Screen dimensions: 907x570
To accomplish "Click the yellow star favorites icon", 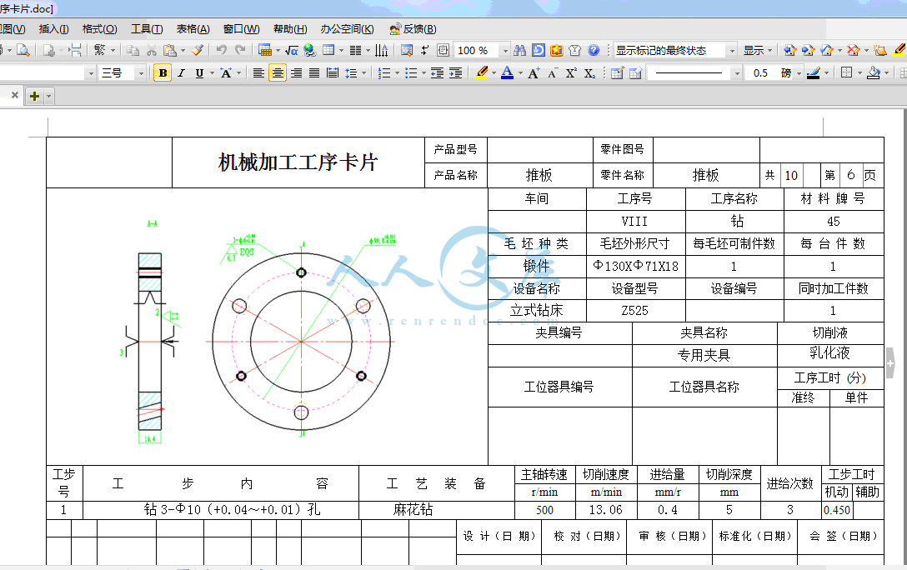I will tap(557, 50).
